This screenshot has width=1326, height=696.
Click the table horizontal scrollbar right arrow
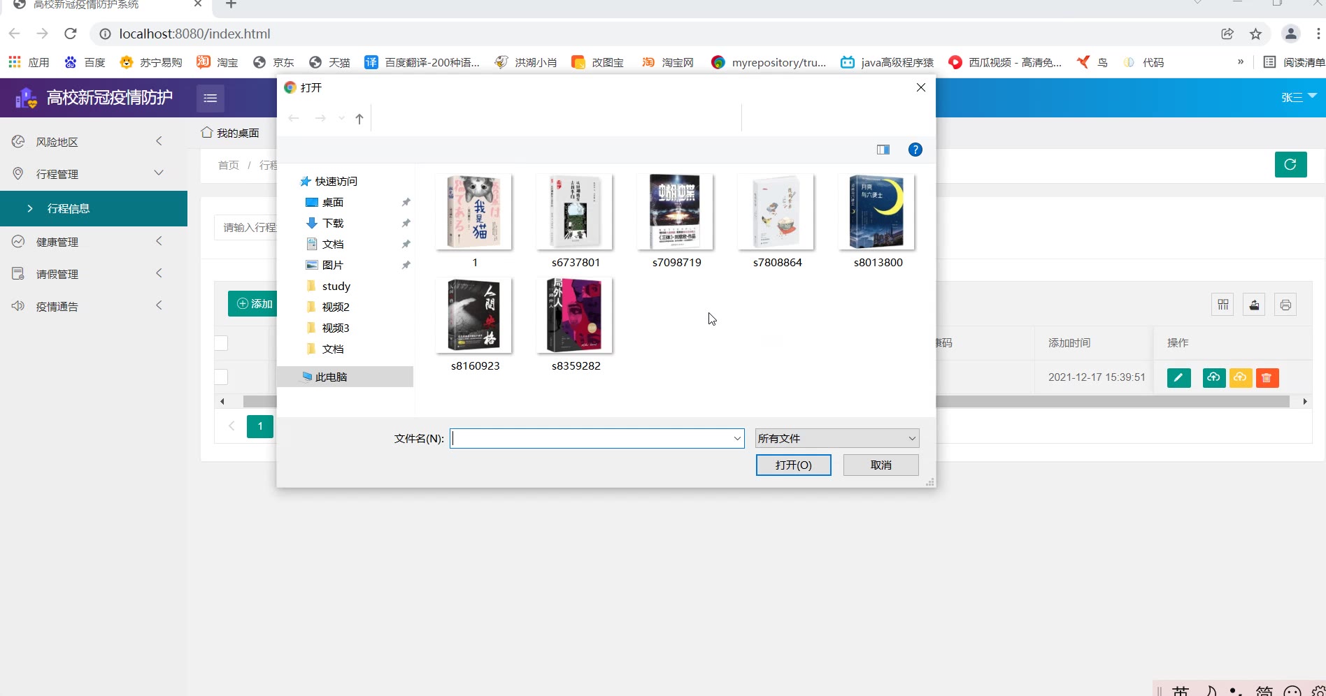pyautogui.click(x=1304, y=402)
